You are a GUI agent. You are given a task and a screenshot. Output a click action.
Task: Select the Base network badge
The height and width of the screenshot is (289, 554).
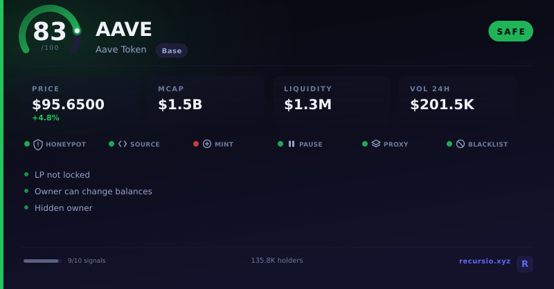pos(172,50)
